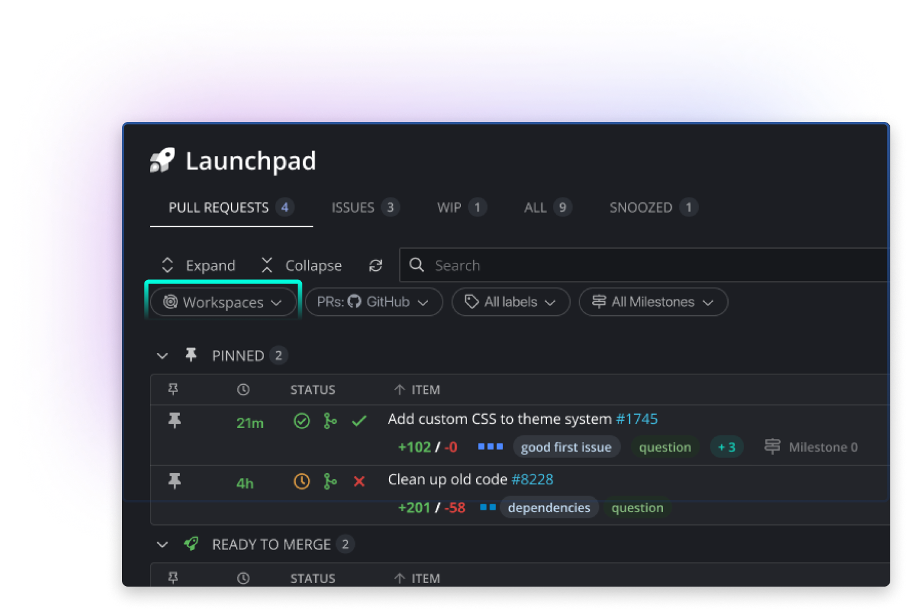911x611 pixels.
Task: Open pull request #8228 link
Action: (x=533, y=479)
